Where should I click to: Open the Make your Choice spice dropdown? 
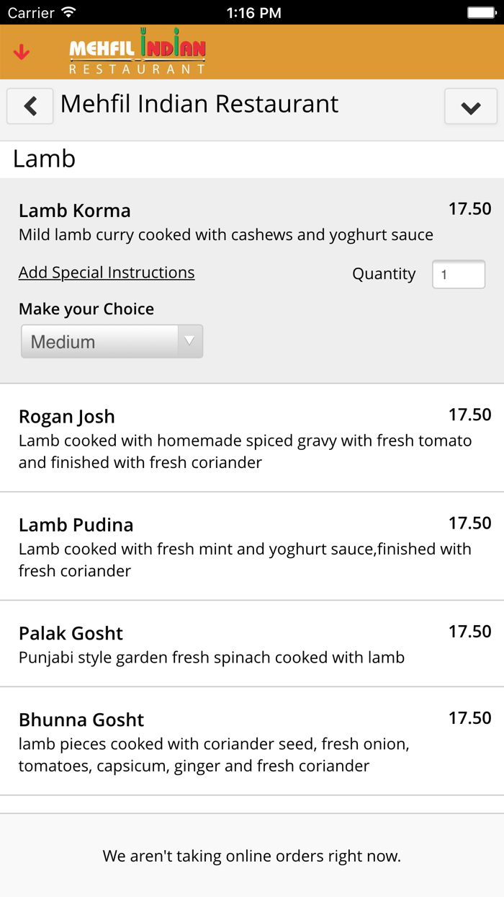[x=112, y=340]
